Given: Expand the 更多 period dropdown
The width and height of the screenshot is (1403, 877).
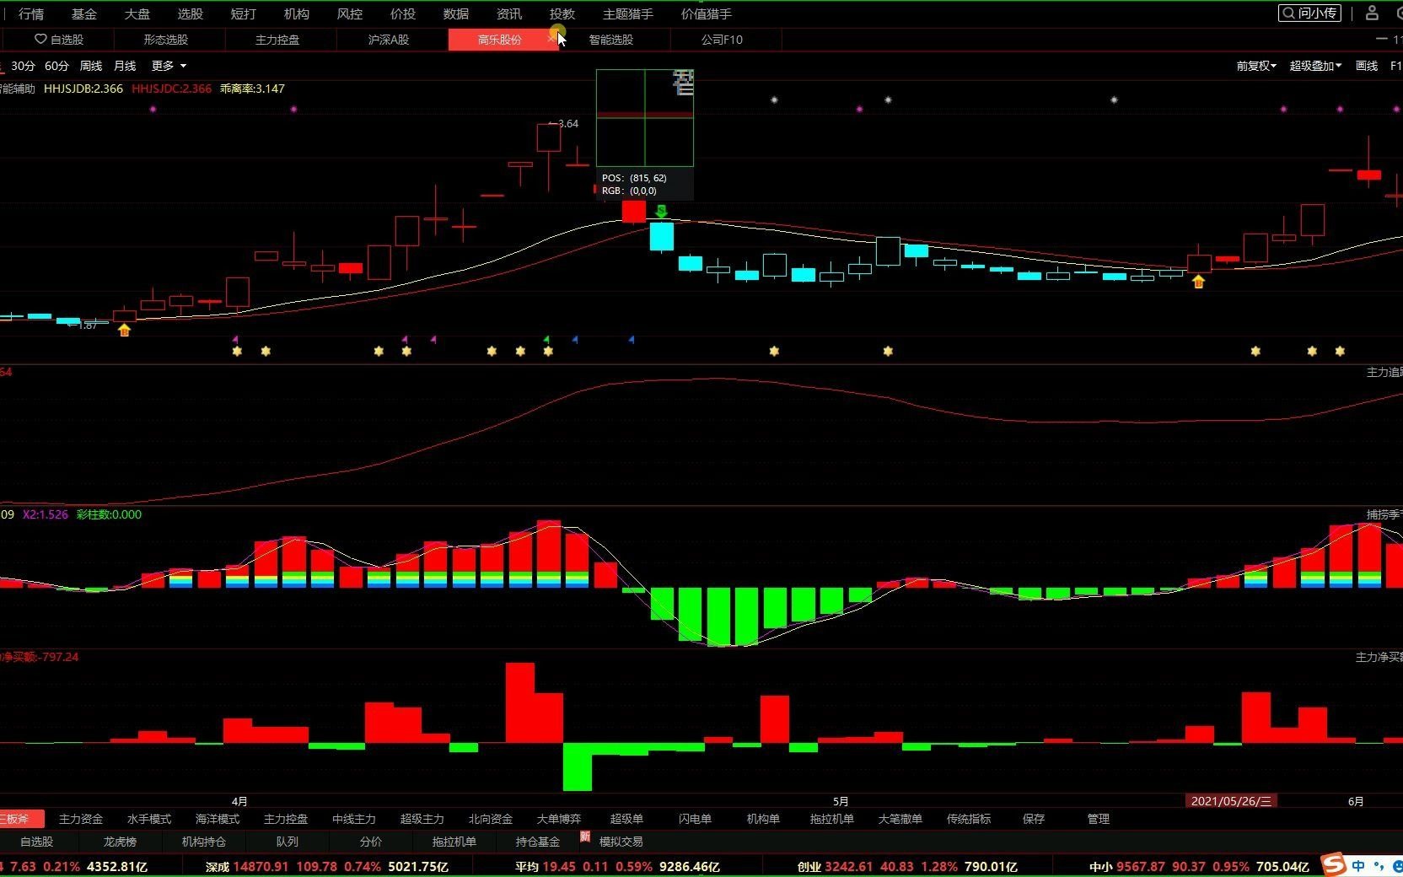Looking at the screenshot, I should coord(169,66).
